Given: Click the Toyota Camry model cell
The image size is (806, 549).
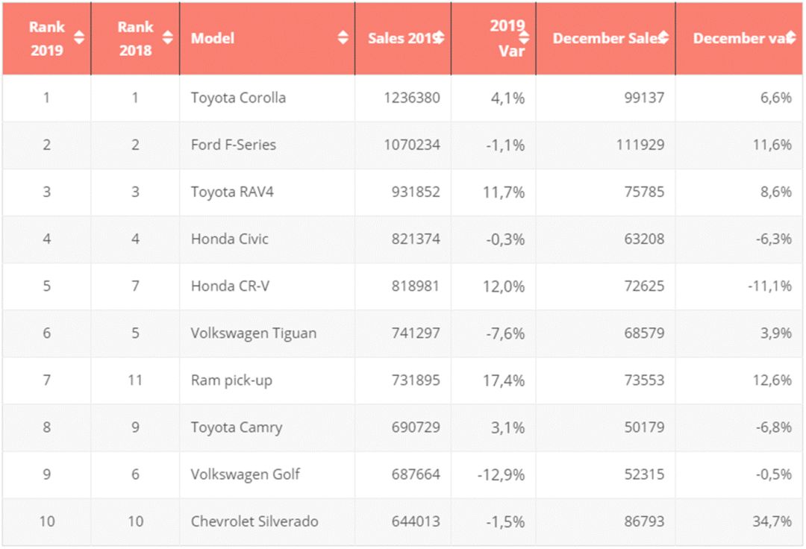Looking at the screenshot, I should click(x=235, y=427).
